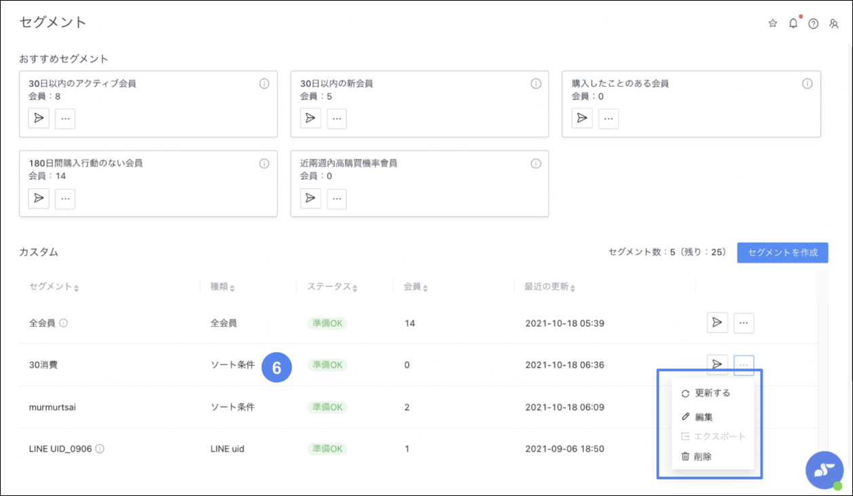This screenshot has height=496, width=853.
Task: Open more options menu for 全会員 row
Action: pyautogui.click(x=744, y=323)
